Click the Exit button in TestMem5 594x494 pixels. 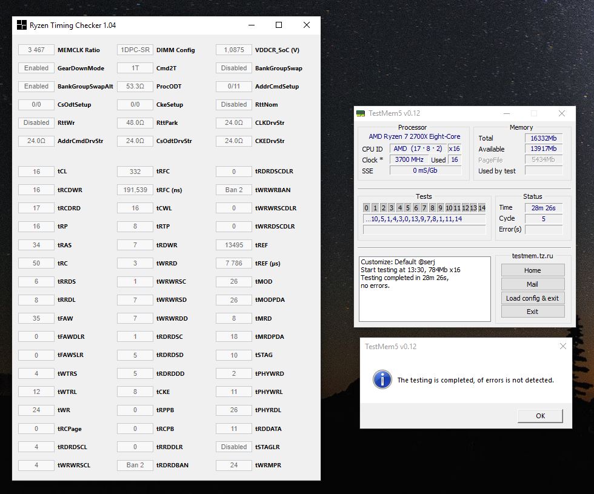[x=533, y=312]
